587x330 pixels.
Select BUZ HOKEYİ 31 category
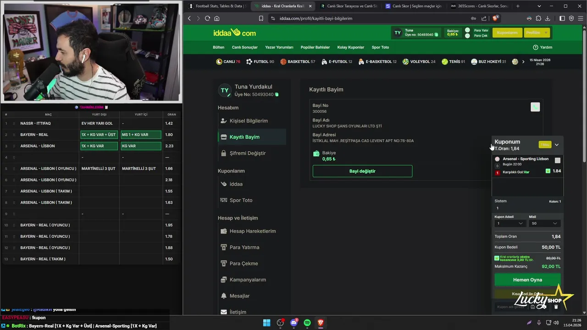488,62
